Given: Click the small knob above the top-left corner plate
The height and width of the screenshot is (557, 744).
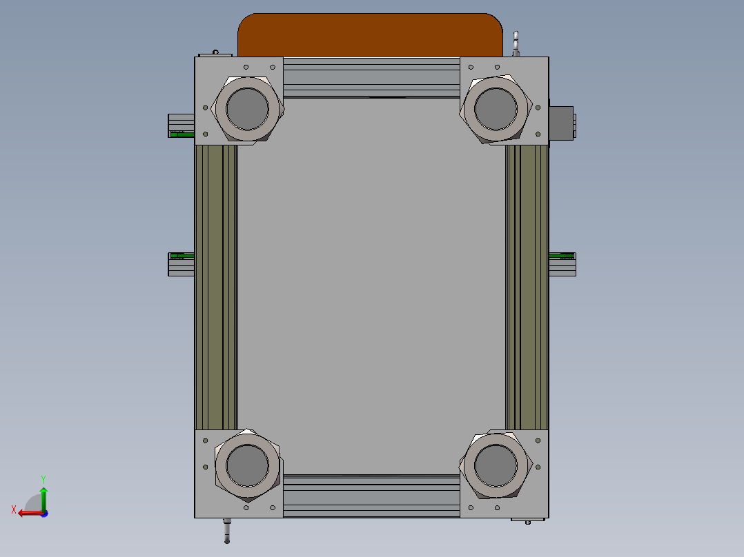Looking at the screenshot, I should [215, 52].
